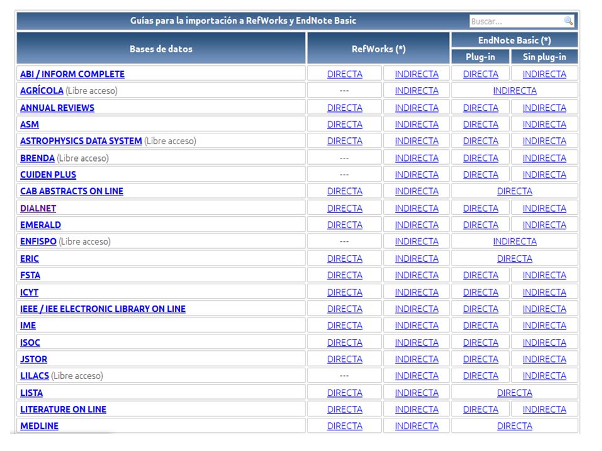Image resolution: width=602 pixels, height=451 pixels.
Task: Open EndNote Plug-in DIRECTA guide for CUIDEN PLUS
Action: (x=481, y=175)
